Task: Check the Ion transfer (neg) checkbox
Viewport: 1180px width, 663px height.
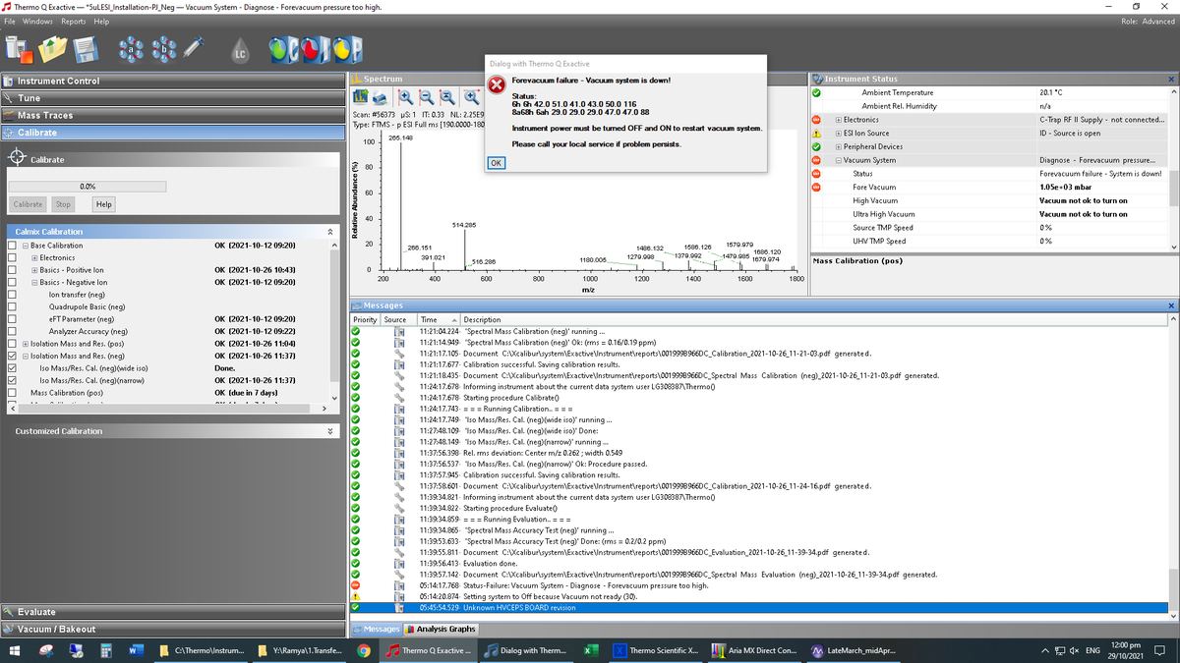Action: coord(12,295)
